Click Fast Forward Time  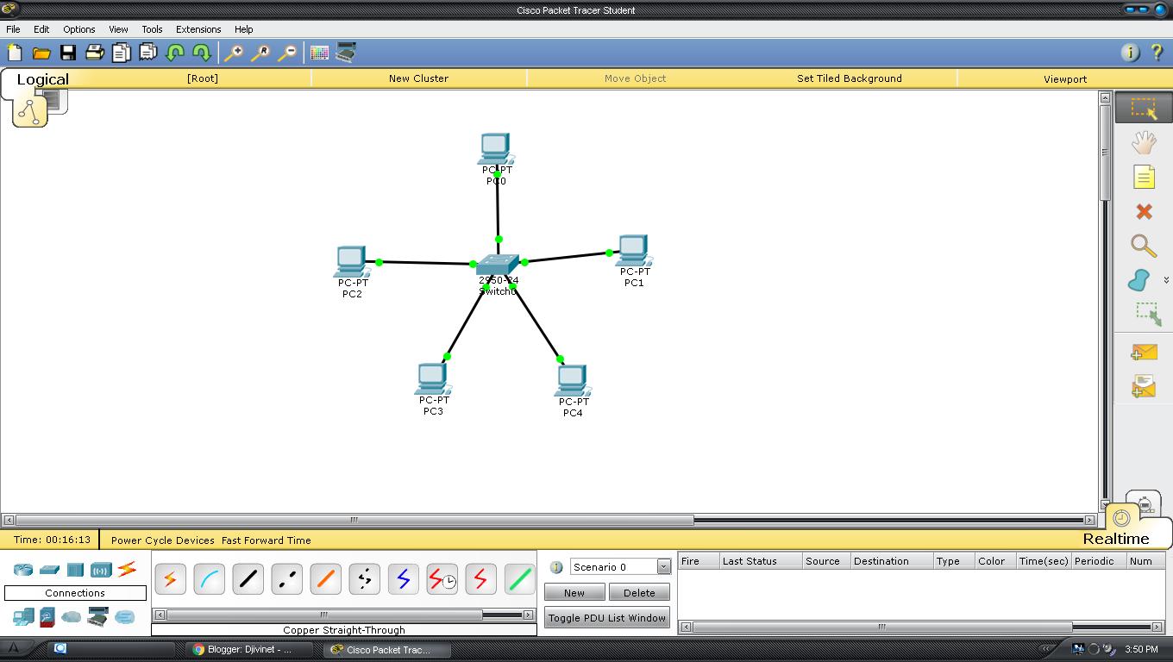[x=267, y=540]
